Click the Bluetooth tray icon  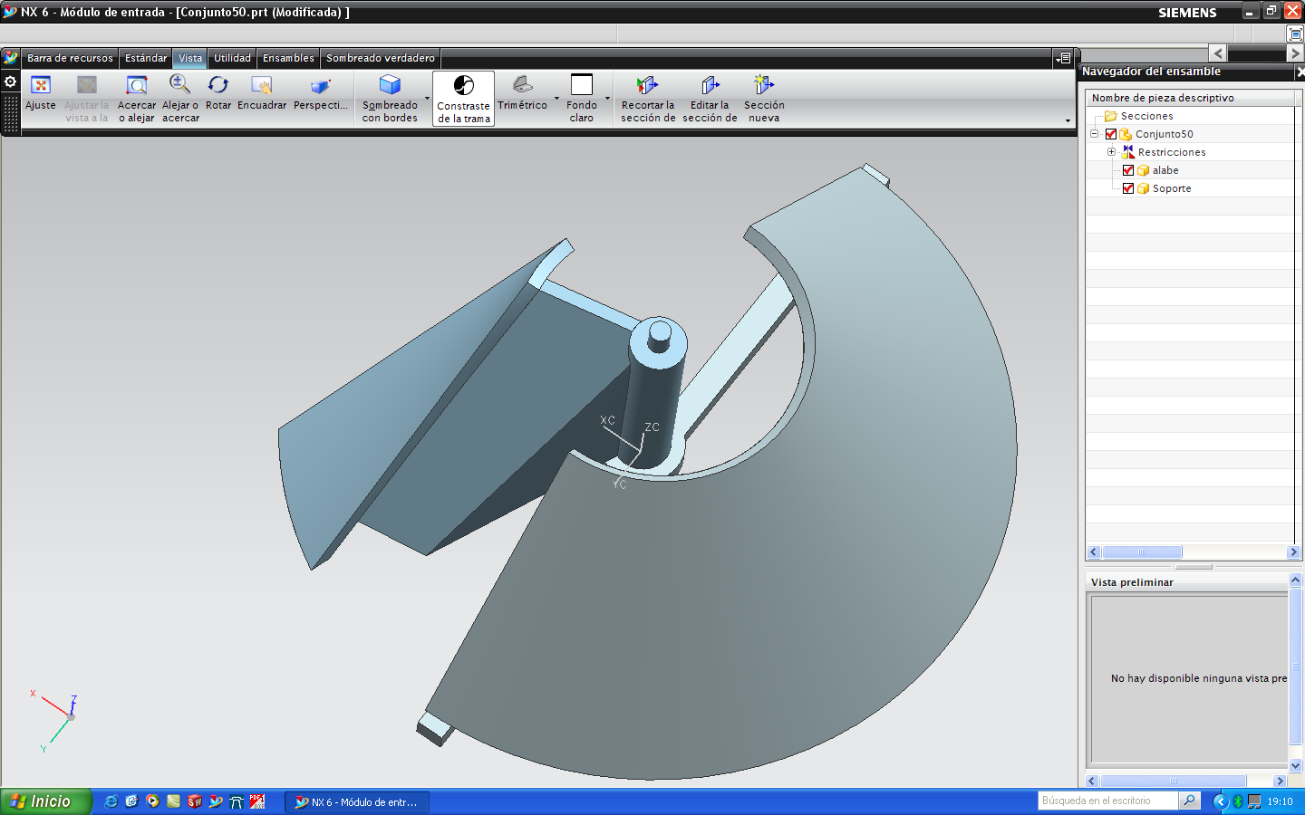[x=1238, y=801]
